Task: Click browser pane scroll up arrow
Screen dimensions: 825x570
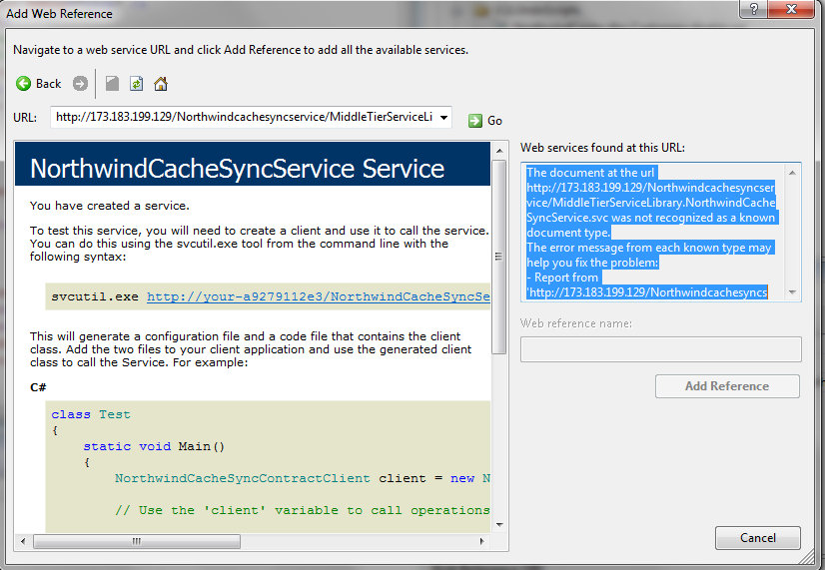Action: pos(499,151)
